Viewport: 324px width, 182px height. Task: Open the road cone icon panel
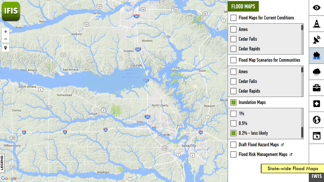[x=317, y=24]
